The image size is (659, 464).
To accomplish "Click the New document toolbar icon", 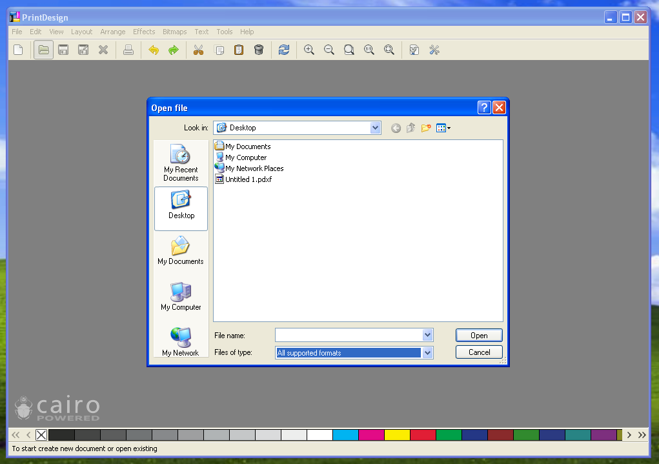I will tap(18, 50).
